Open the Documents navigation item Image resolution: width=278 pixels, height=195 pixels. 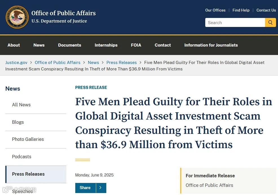(x=69, y=45)
